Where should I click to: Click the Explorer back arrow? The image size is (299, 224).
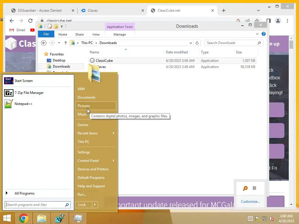44,43
